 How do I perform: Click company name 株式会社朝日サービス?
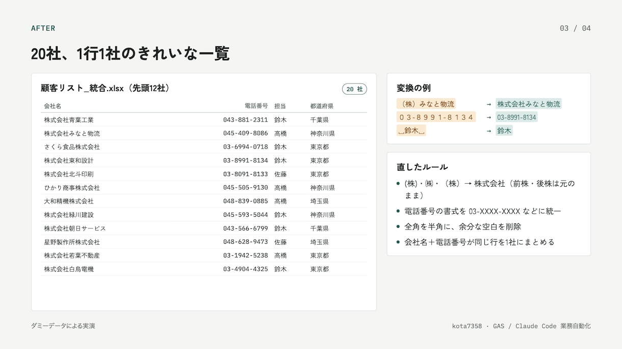75,228
